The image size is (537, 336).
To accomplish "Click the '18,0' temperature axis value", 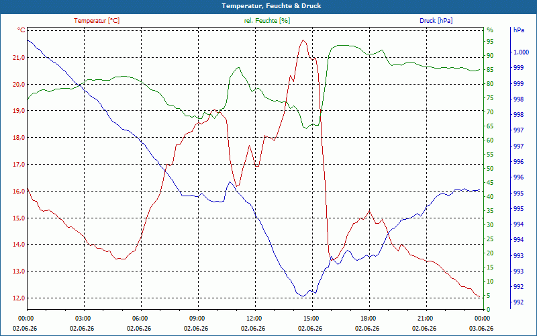I will tap(19, 138).
